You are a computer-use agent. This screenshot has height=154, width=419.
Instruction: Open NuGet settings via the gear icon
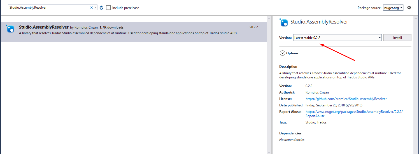tap(409, 8)
